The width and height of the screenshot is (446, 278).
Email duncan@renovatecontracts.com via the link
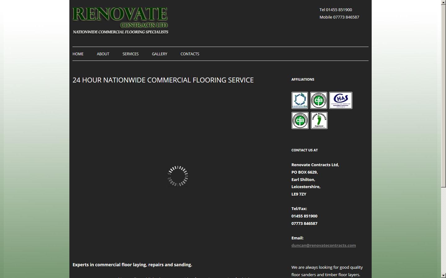323,245
